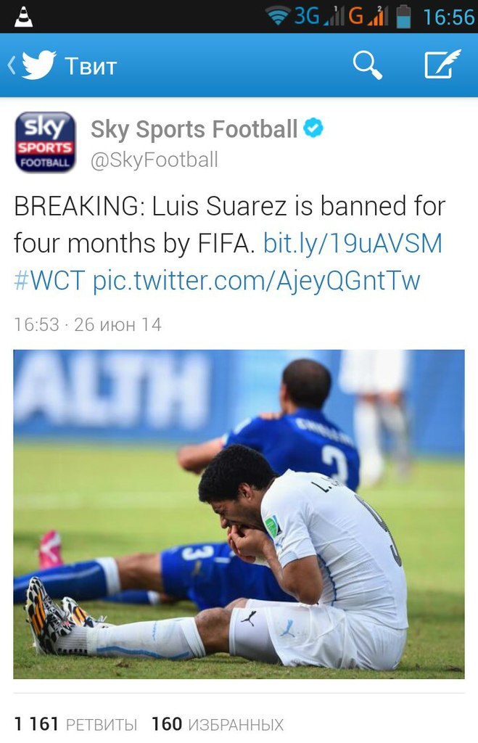Tap the Twitter bird logo
The width and height of the screenshot is (478, 743).
[x=39, y=65]
